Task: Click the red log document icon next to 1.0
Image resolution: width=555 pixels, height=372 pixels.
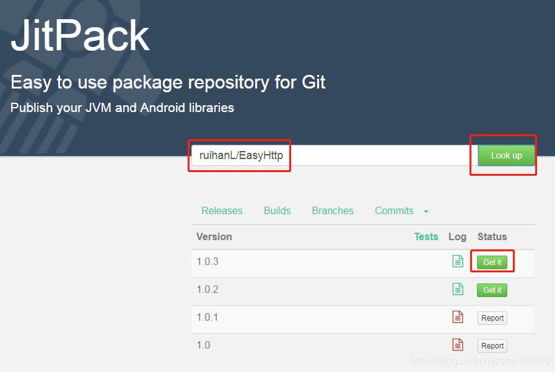Action: (458, 345)
